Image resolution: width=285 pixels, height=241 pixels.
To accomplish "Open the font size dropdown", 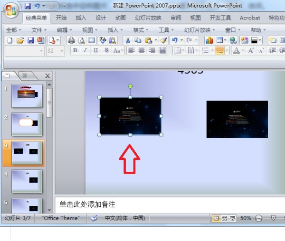I will pos(62,51).
